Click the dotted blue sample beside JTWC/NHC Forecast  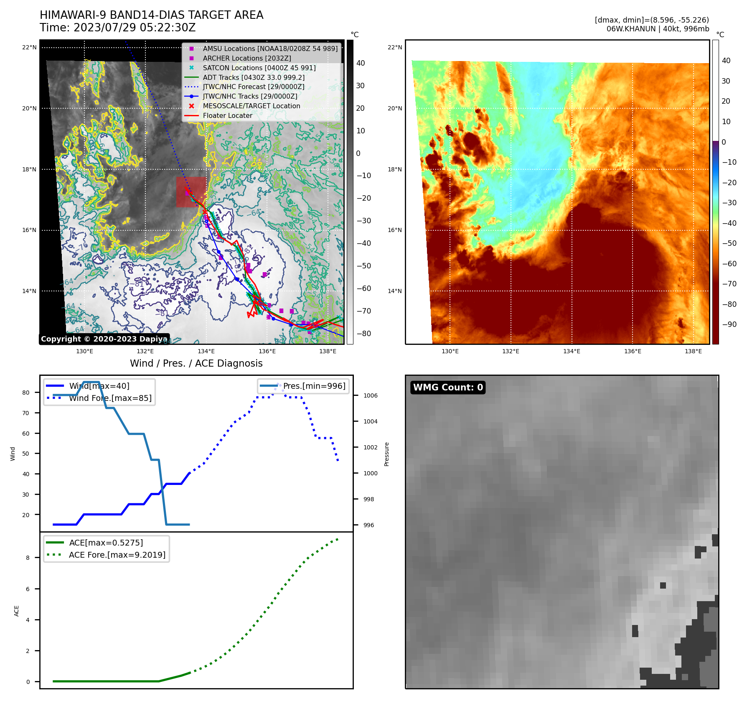pyautogui.click(x=191, y=87)
